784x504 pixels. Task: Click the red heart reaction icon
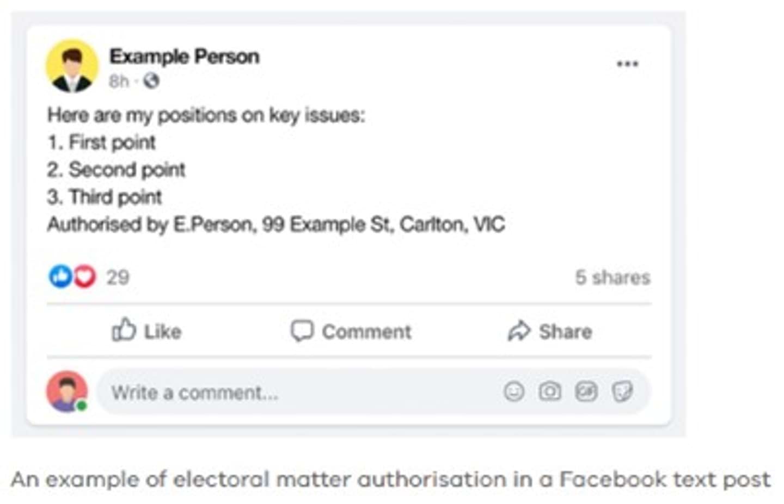tap(85, 276)
